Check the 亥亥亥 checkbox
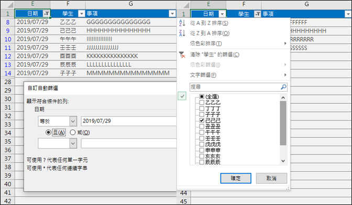The height and width of the screenshot is (205, 352). pyautogui.click(x=202, y=156)
